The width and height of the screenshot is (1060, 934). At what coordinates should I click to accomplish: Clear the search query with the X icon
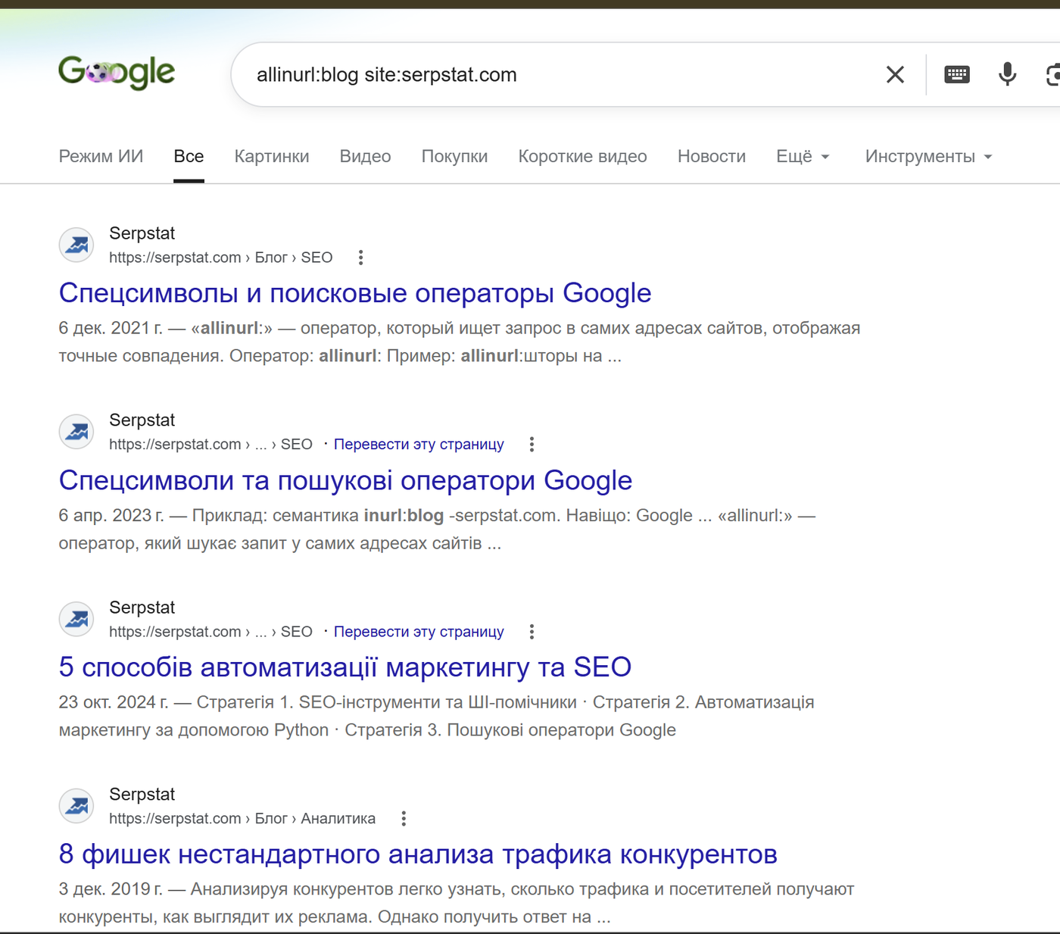coord(895,74)
